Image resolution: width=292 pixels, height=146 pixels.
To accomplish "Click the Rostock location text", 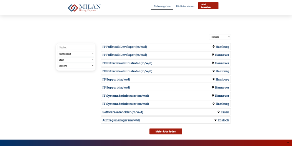I will click(x=223, y=120).
